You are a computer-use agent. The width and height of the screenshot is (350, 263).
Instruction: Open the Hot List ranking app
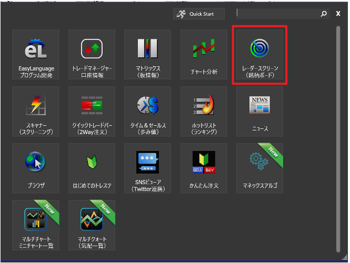[x=204, y=112]
